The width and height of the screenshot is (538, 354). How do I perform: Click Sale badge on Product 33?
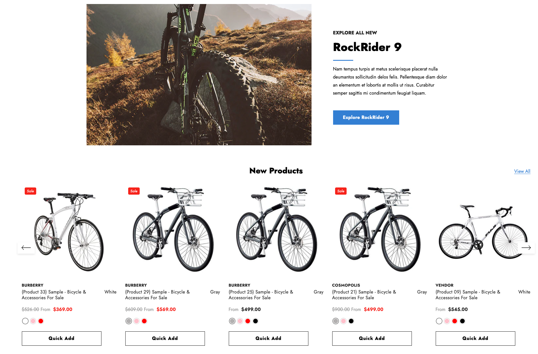[30, 191]
